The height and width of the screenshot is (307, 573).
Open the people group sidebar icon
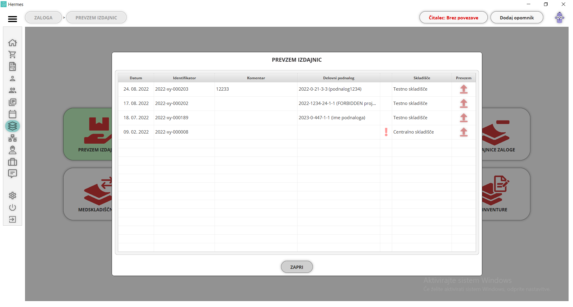(13, 90)
